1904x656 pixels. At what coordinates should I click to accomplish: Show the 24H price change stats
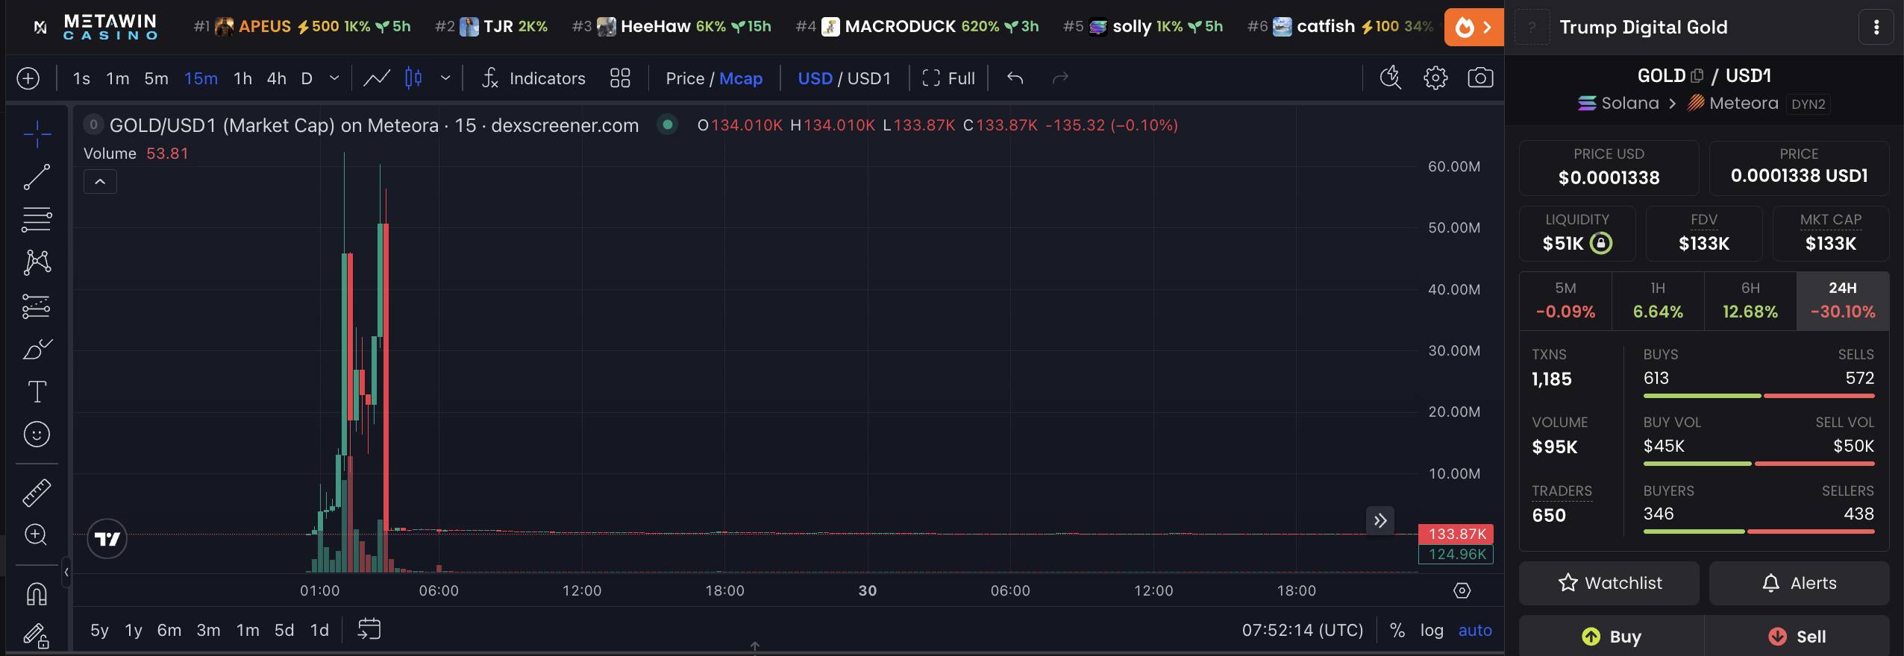1843,300
